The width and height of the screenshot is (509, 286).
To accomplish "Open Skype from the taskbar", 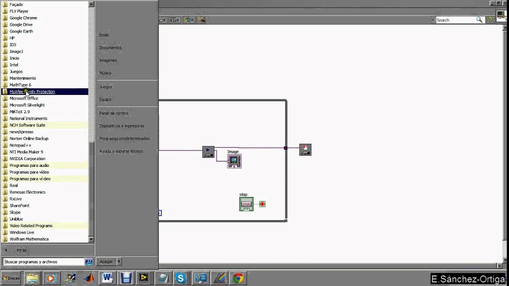I will point(181,278).
